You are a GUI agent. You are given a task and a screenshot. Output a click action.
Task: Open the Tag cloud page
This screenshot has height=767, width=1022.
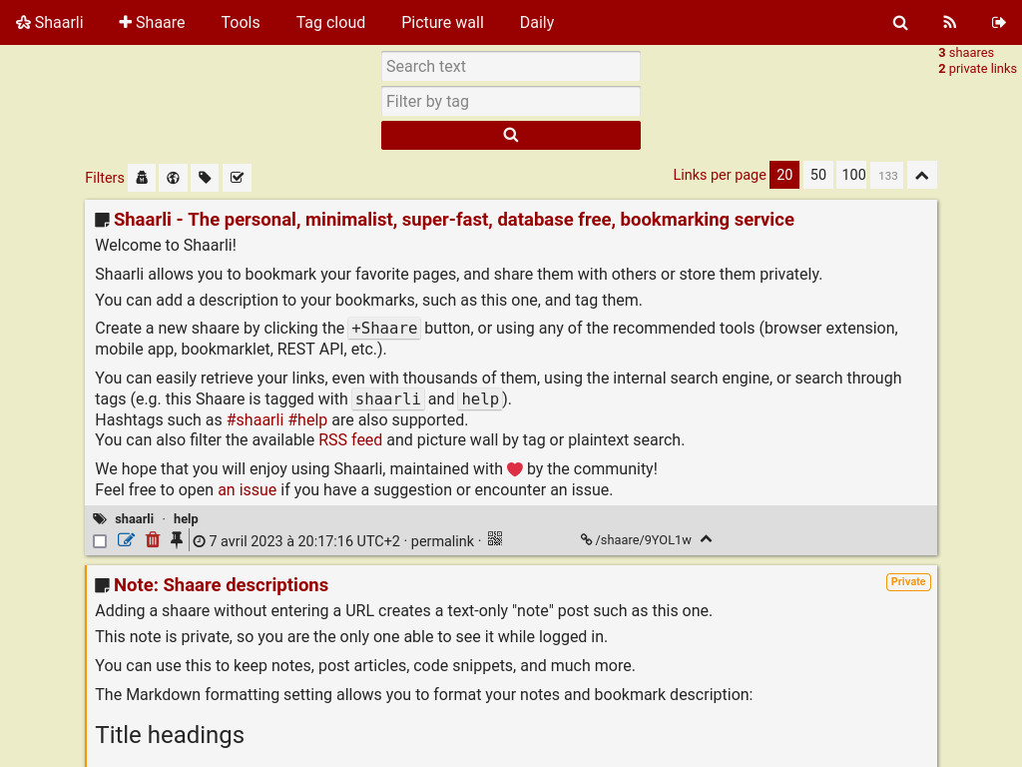tap(330, 23)
